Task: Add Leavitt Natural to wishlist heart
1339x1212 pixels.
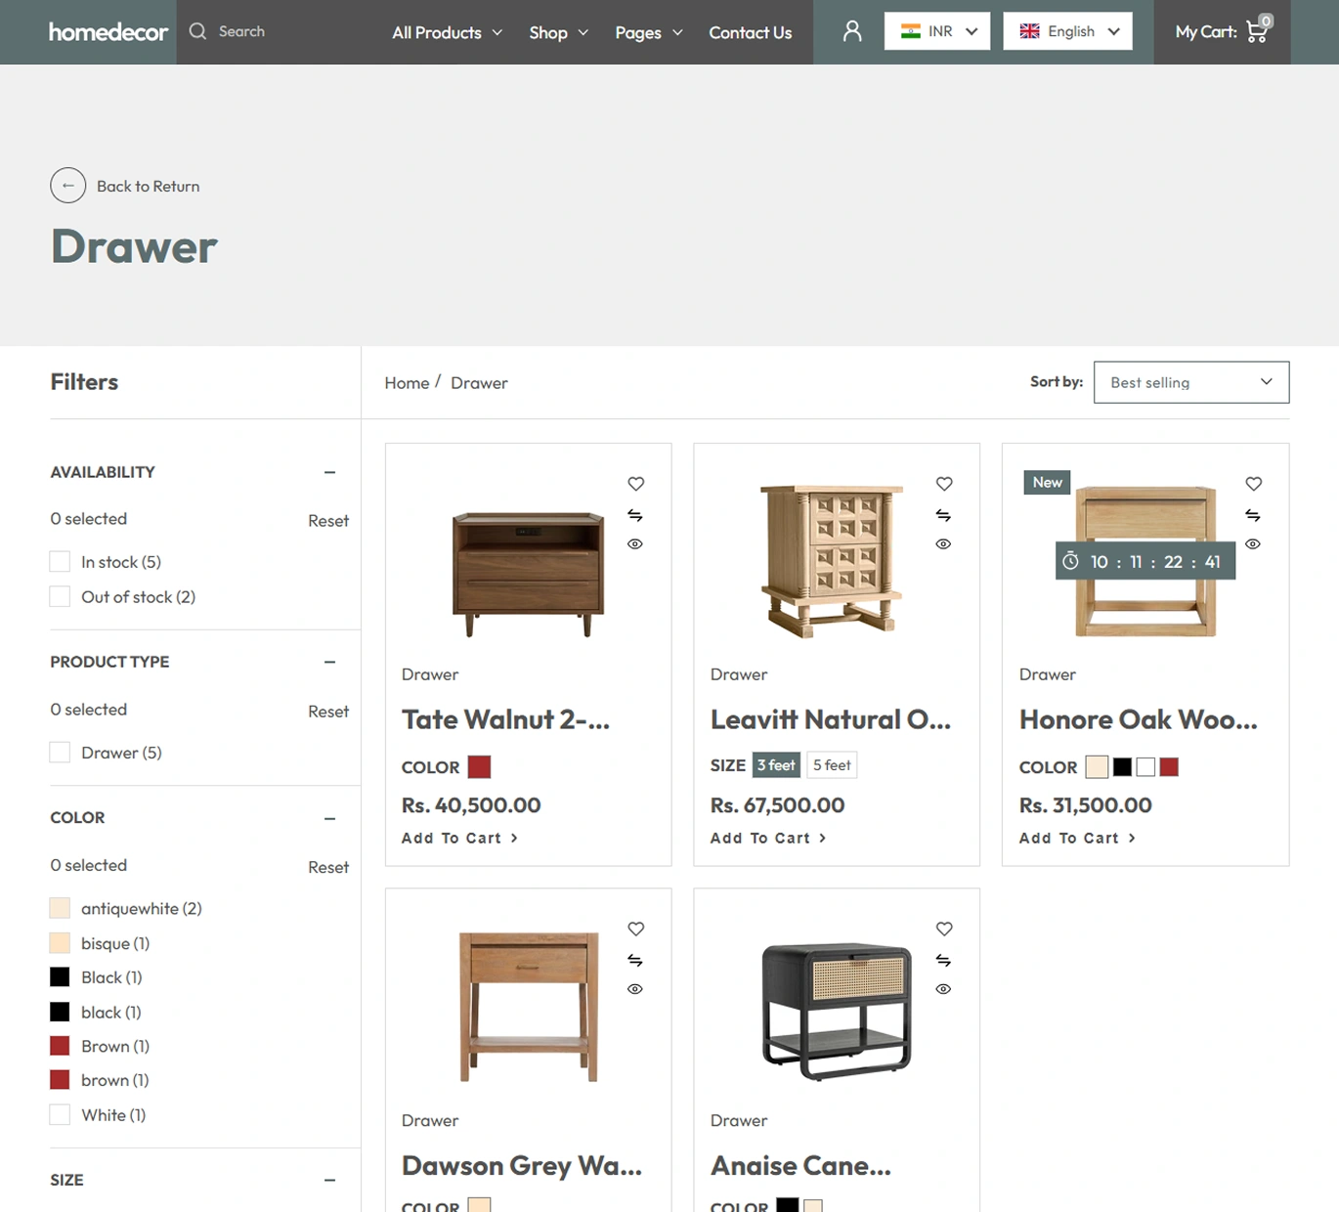Action: (x=944, y=484)
